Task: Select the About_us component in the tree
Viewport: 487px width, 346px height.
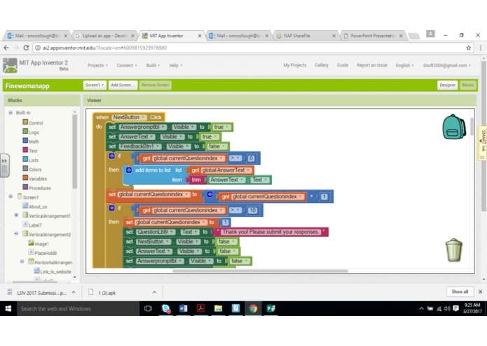Action: point(35,207)
